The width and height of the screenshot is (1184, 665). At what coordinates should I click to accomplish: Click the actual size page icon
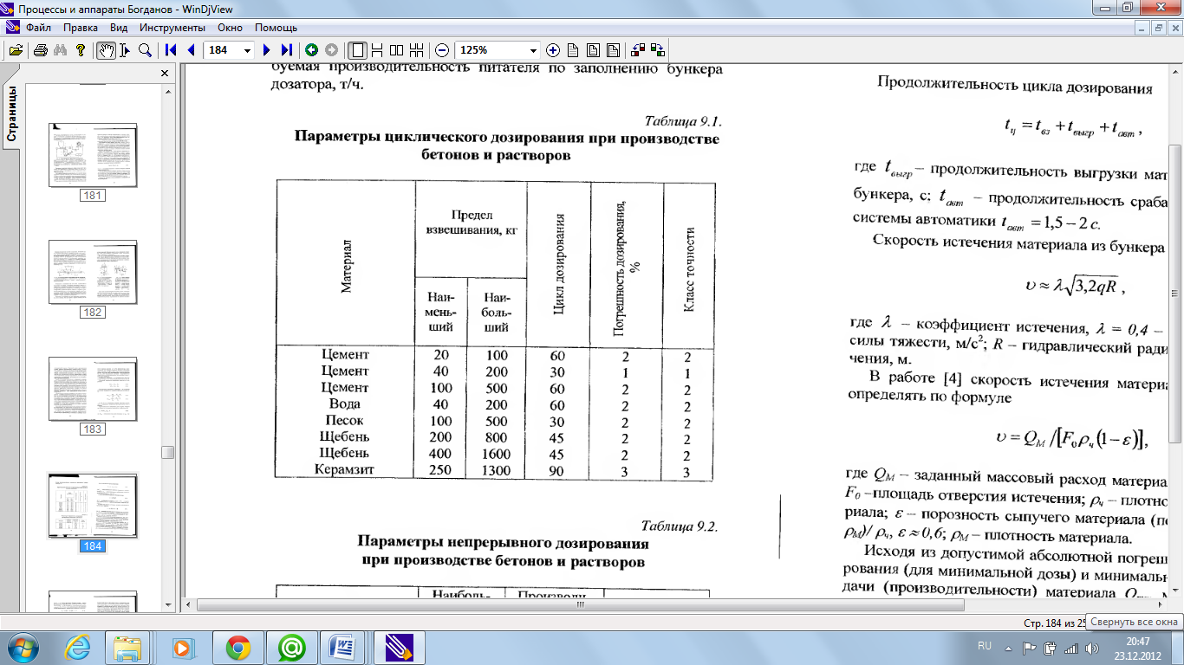click(x=574, y=50)
